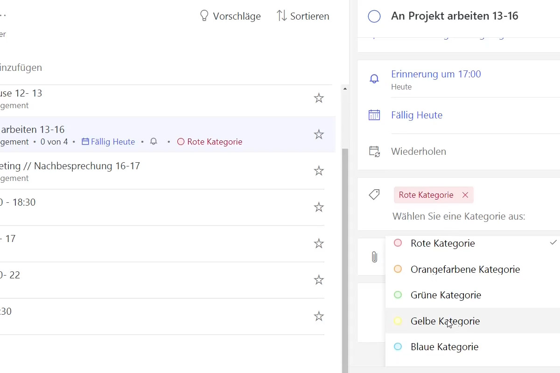This screenshot has width=560, height=373.
Task: Open the task ending in 12- 13
Action: (x=162, y=98)
